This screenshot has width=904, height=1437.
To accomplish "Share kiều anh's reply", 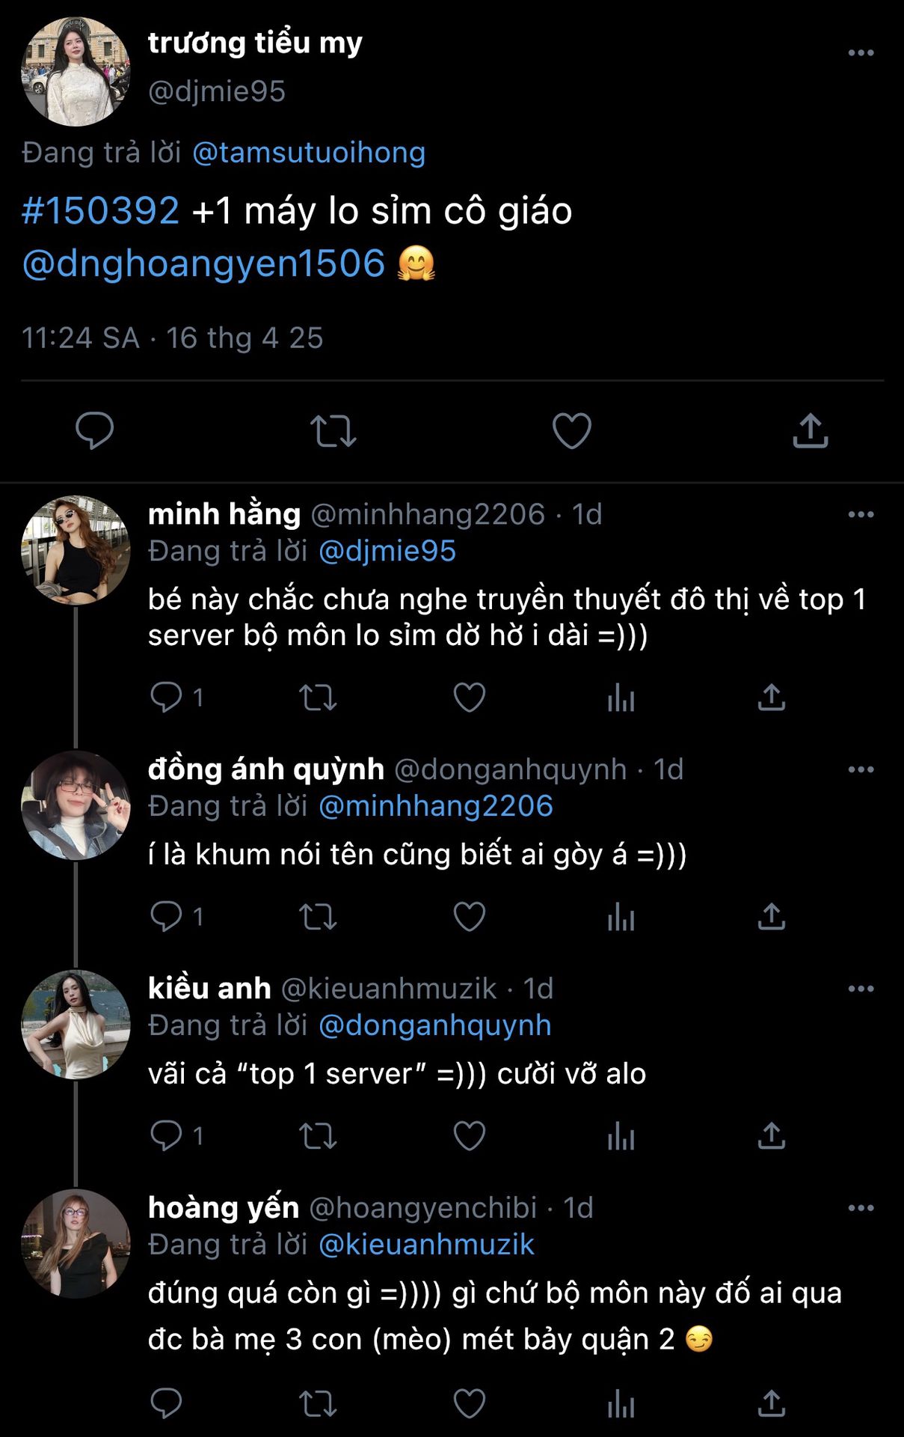I will 771,1136.
